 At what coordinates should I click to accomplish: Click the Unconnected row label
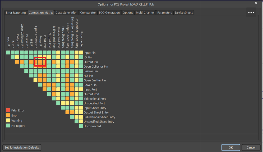click(x=92, y=126)
